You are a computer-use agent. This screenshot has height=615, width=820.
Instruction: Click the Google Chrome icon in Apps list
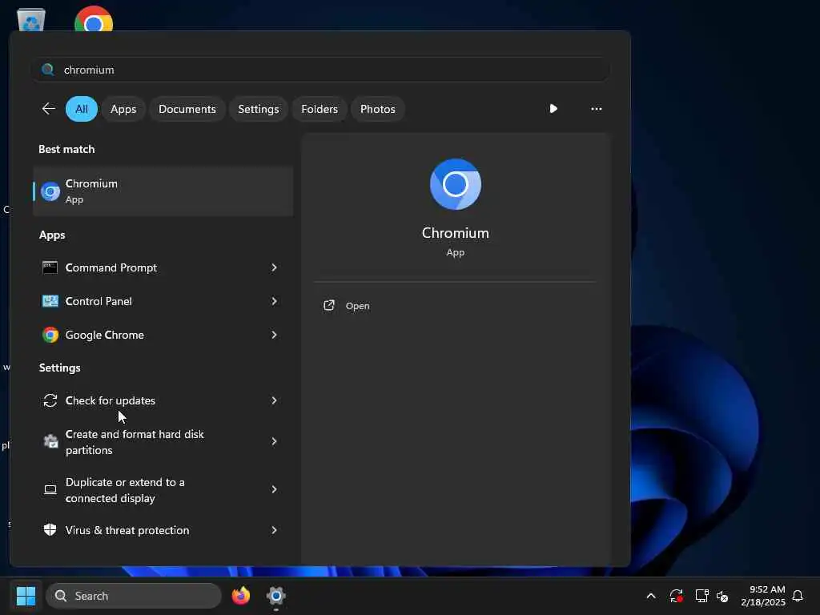point(50,335)
